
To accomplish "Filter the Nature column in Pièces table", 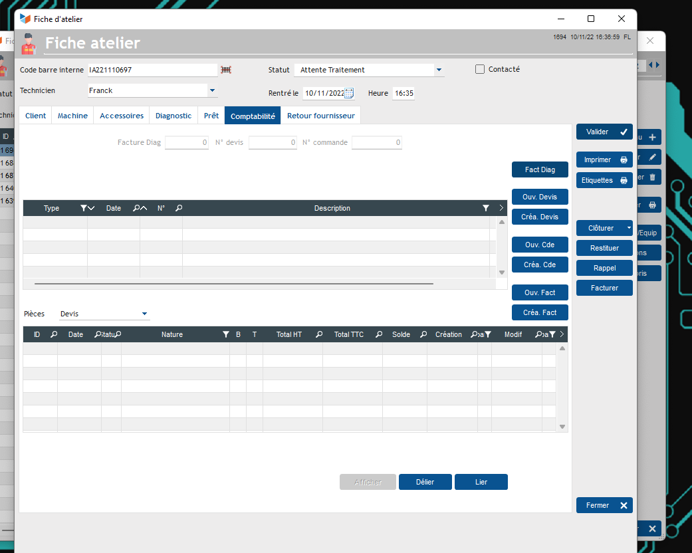I will 225,334.
